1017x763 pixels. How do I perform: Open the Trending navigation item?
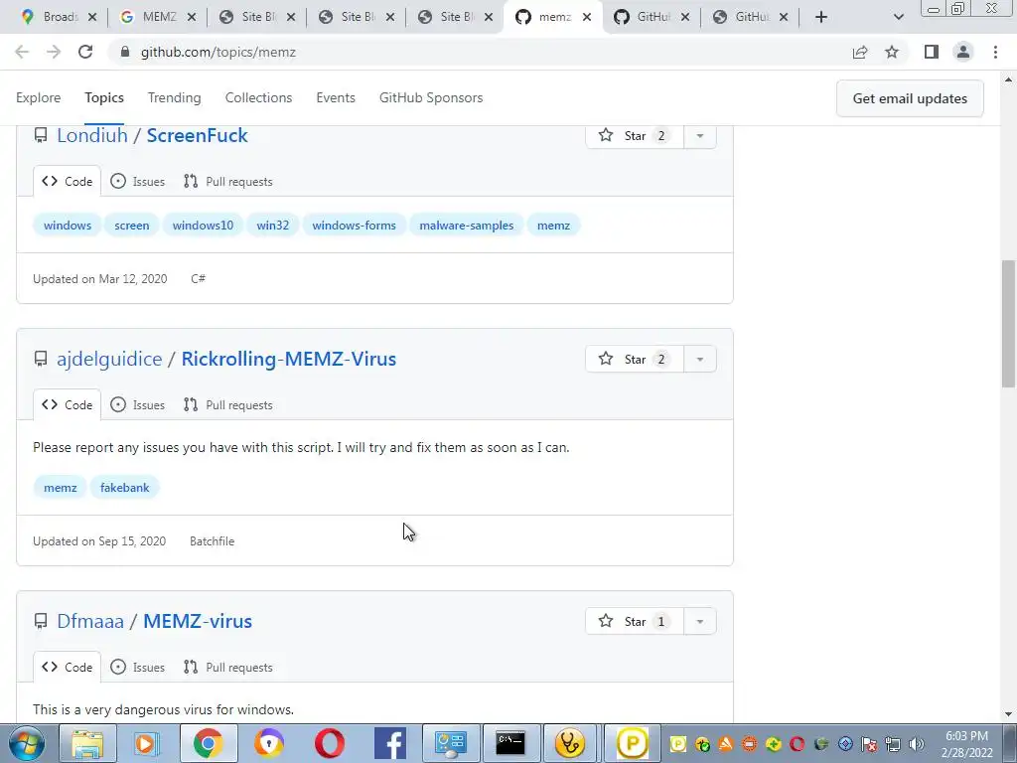pyautogui.click(x=175, y=98)
